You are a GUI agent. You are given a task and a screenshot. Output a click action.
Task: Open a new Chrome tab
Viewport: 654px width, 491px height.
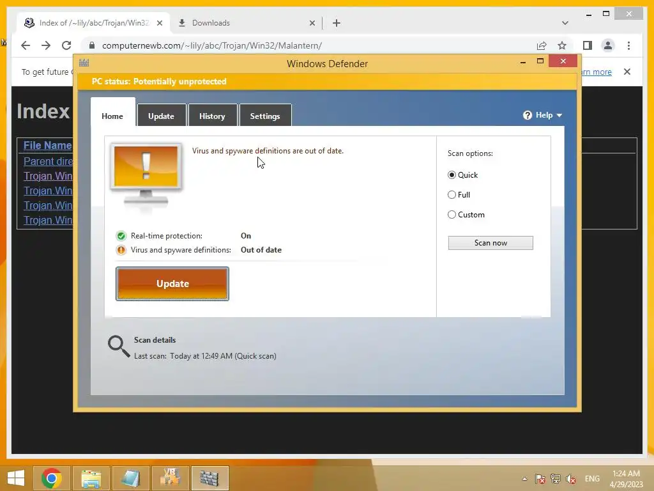pyautogui.click(x=337, y=23)
